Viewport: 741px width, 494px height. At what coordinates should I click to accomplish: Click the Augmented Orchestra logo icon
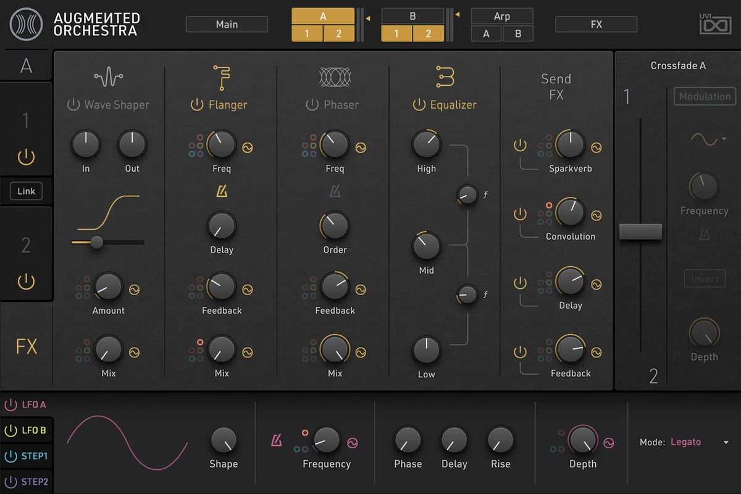[27, 24]
